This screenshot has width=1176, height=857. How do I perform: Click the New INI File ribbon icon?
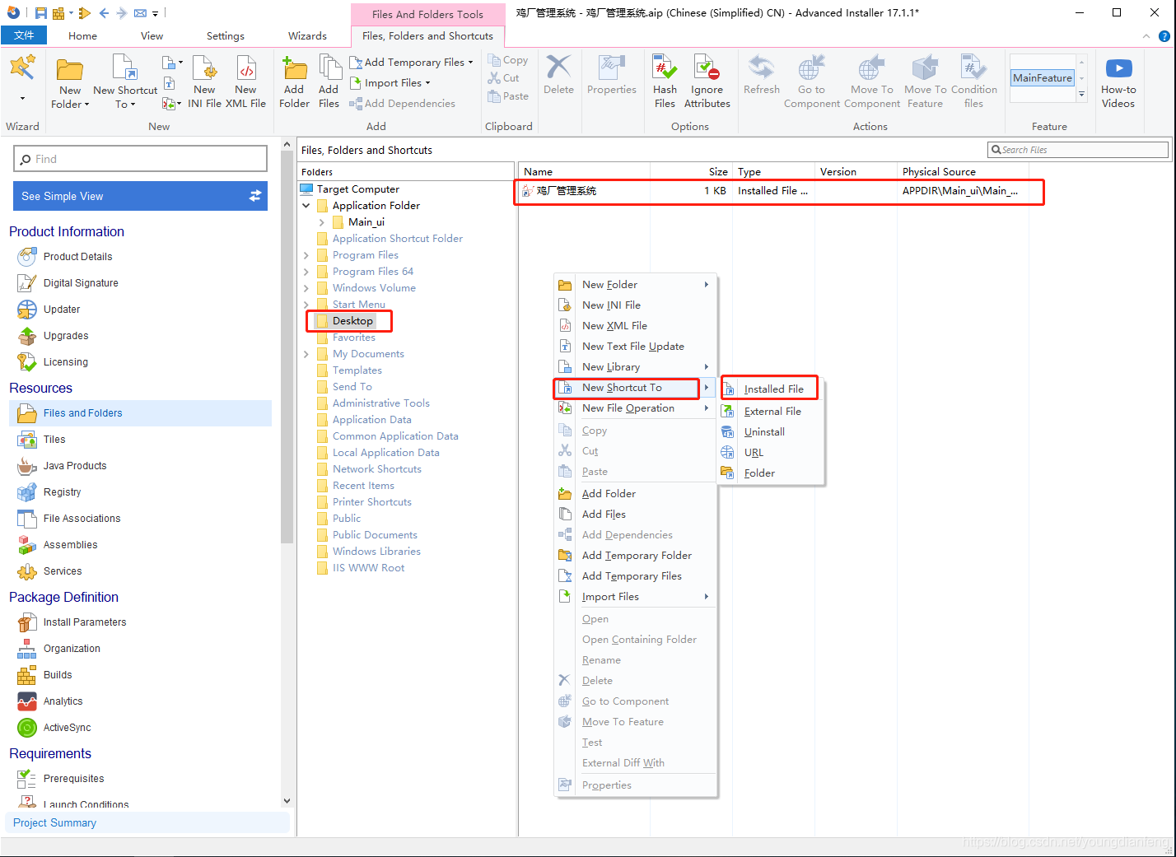[x=204, y=83]
